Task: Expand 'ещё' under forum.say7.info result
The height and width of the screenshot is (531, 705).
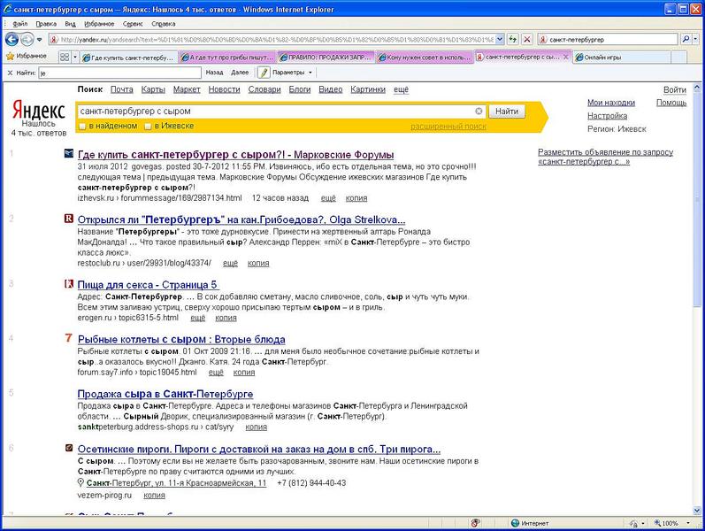Action: [x=216, y=373]
